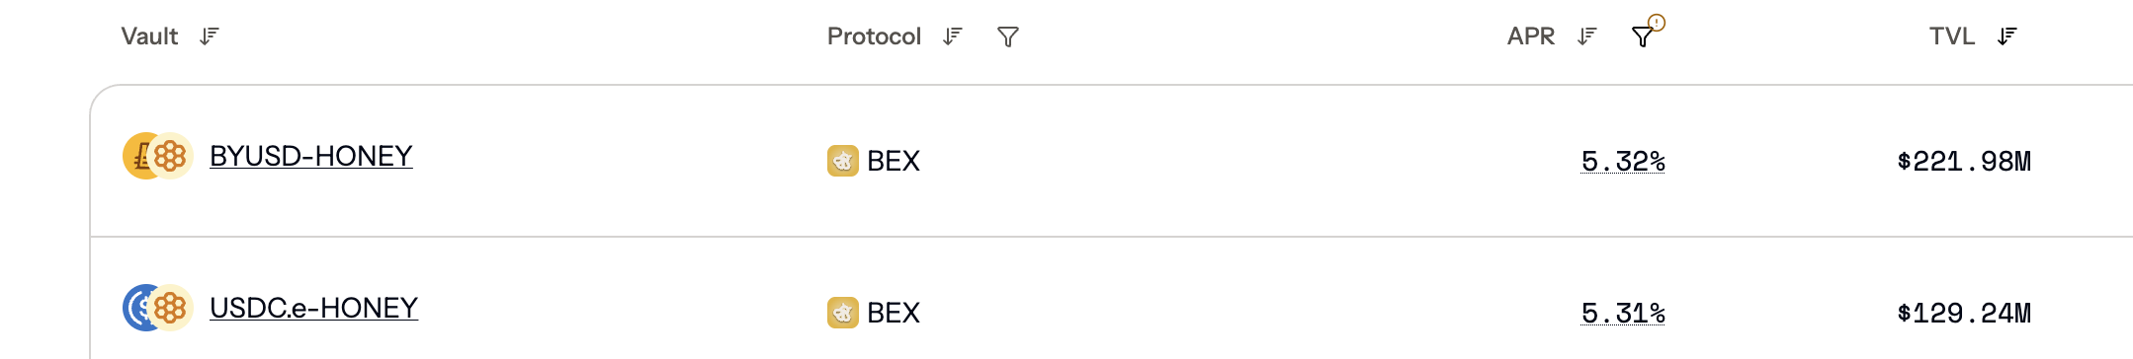
Task: Click the APR sort icon
Action: (x=1586, y=36)
